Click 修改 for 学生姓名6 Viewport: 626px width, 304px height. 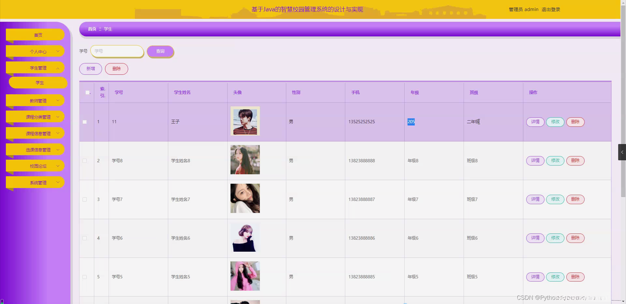tap(555, 238)
